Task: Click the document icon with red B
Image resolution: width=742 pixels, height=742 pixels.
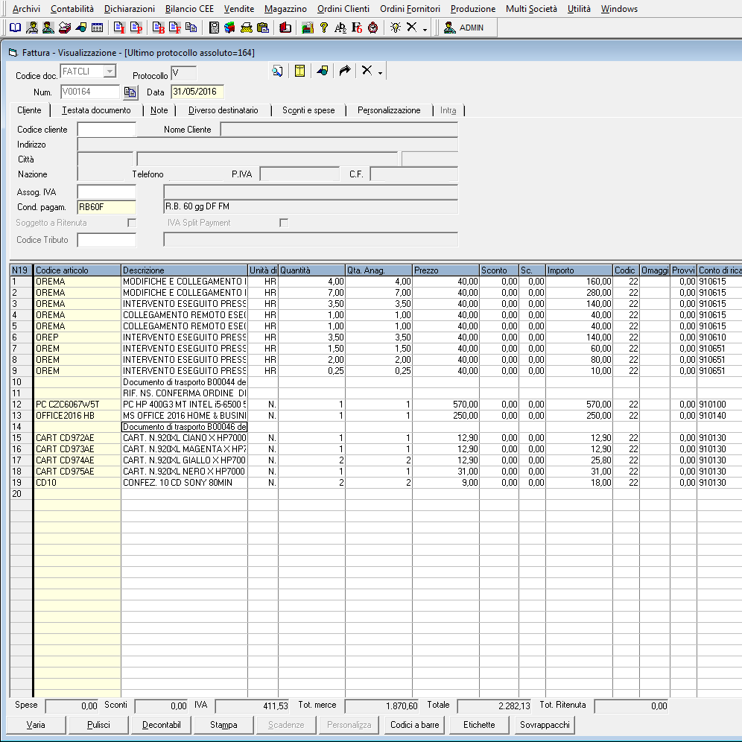Action: coord(159,28)
